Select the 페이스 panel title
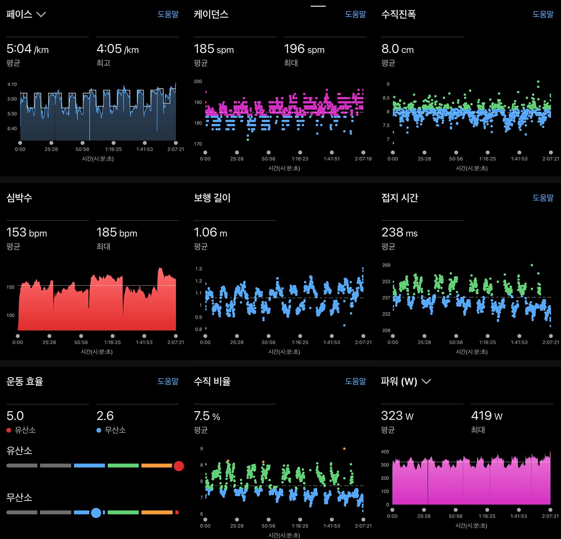This screenshot has width=561, height=539. pyautogui.click(x=19, y=14)
